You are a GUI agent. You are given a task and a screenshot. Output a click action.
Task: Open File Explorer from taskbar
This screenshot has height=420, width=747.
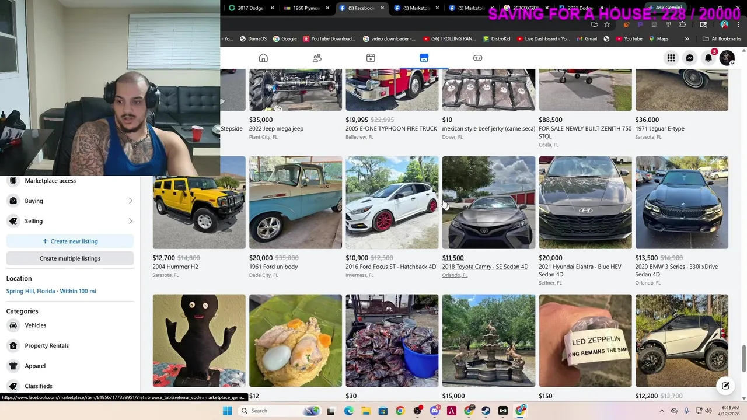(x=366, y=411)
